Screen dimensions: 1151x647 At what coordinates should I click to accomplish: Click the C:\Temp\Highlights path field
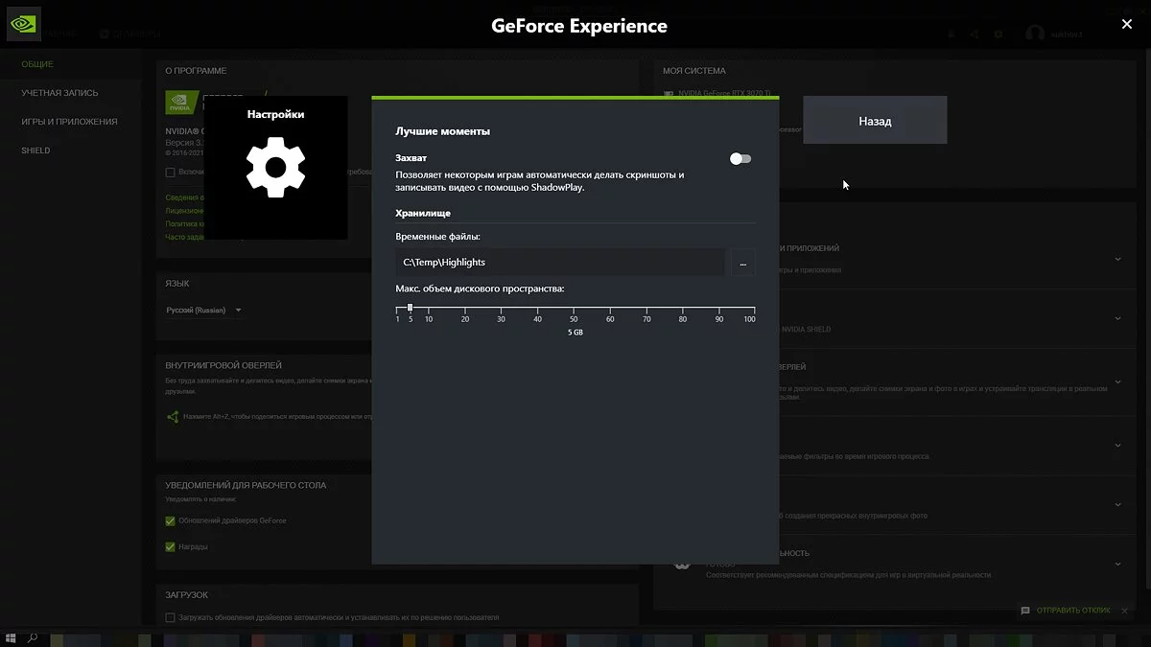pos(560,263)
